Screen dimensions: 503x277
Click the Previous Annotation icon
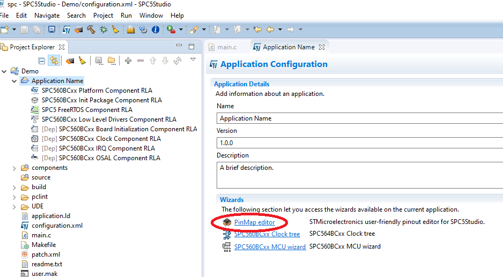tap(238, 29)
